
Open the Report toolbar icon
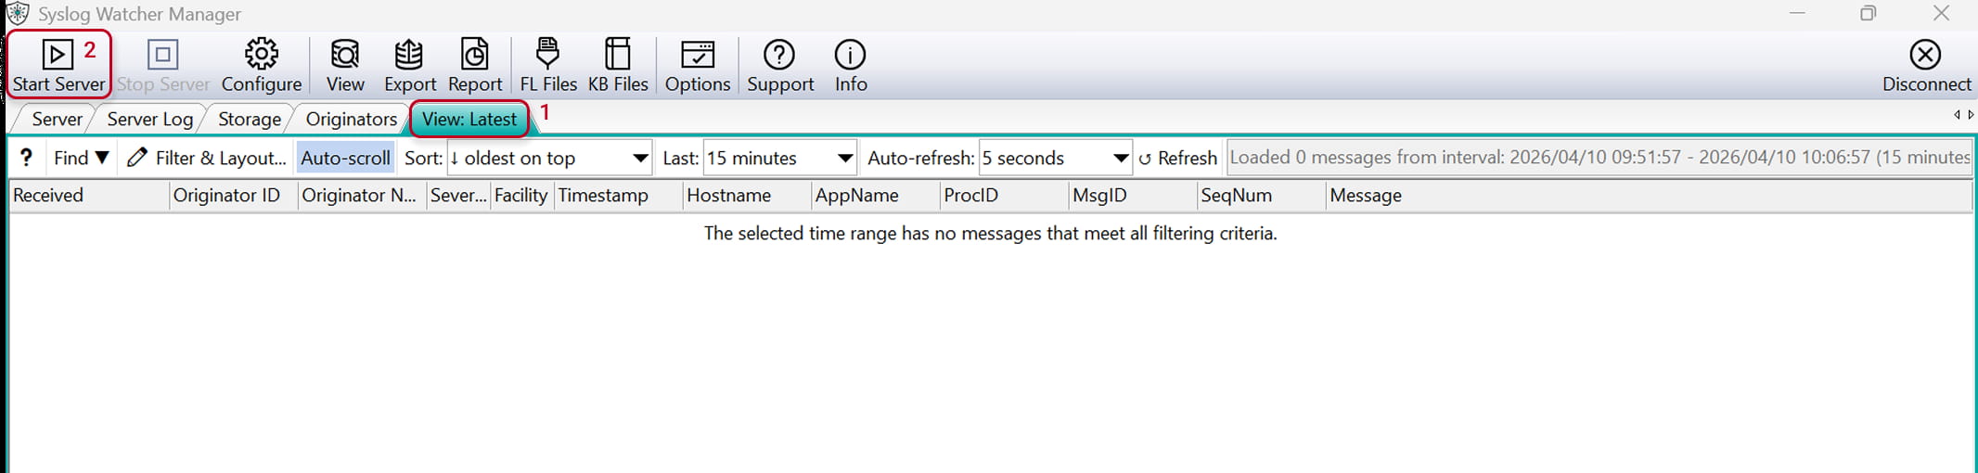click(475, 55)
